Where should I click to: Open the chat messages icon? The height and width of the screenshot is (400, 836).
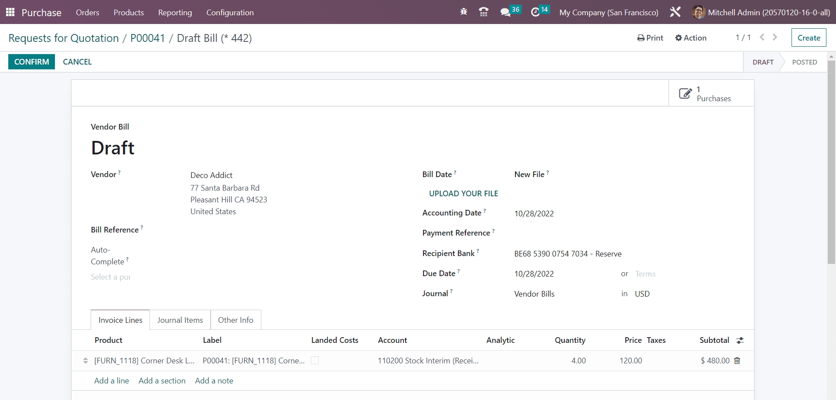pos(505,12)
